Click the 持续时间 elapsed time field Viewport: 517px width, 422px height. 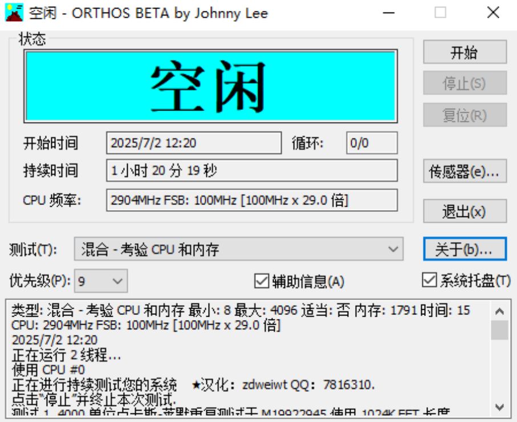click(x=252, y=170)
